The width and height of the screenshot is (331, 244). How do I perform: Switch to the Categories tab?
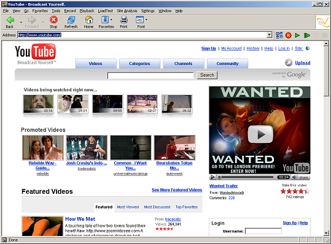[x=139, y=64]
